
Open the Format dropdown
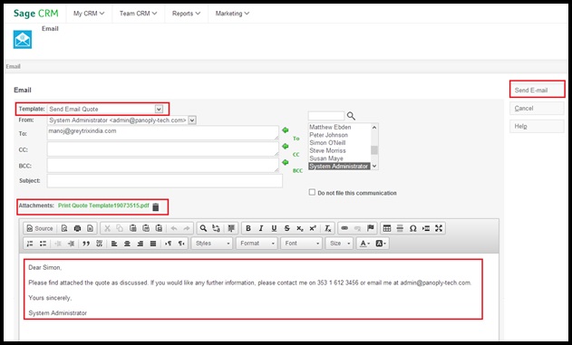click(x=257, y=244)
